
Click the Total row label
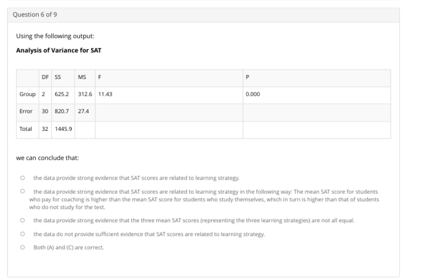(25, 129)
